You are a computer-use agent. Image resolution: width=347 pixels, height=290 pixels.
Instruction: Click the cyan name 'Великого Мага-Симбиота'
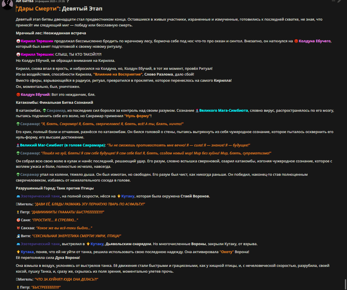[x=223, y=110]
